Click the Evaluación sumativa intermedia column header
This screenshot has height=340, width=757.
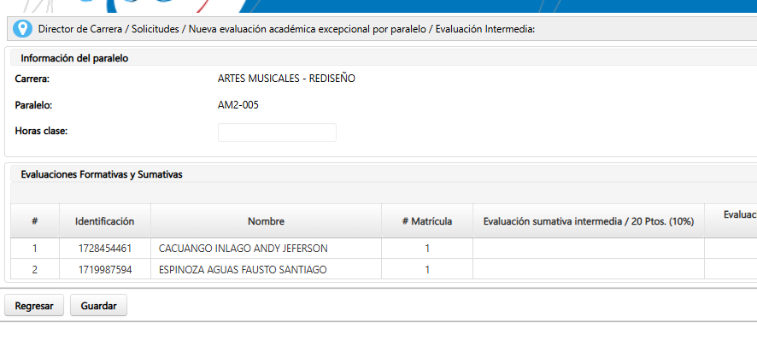pos(589,221)
